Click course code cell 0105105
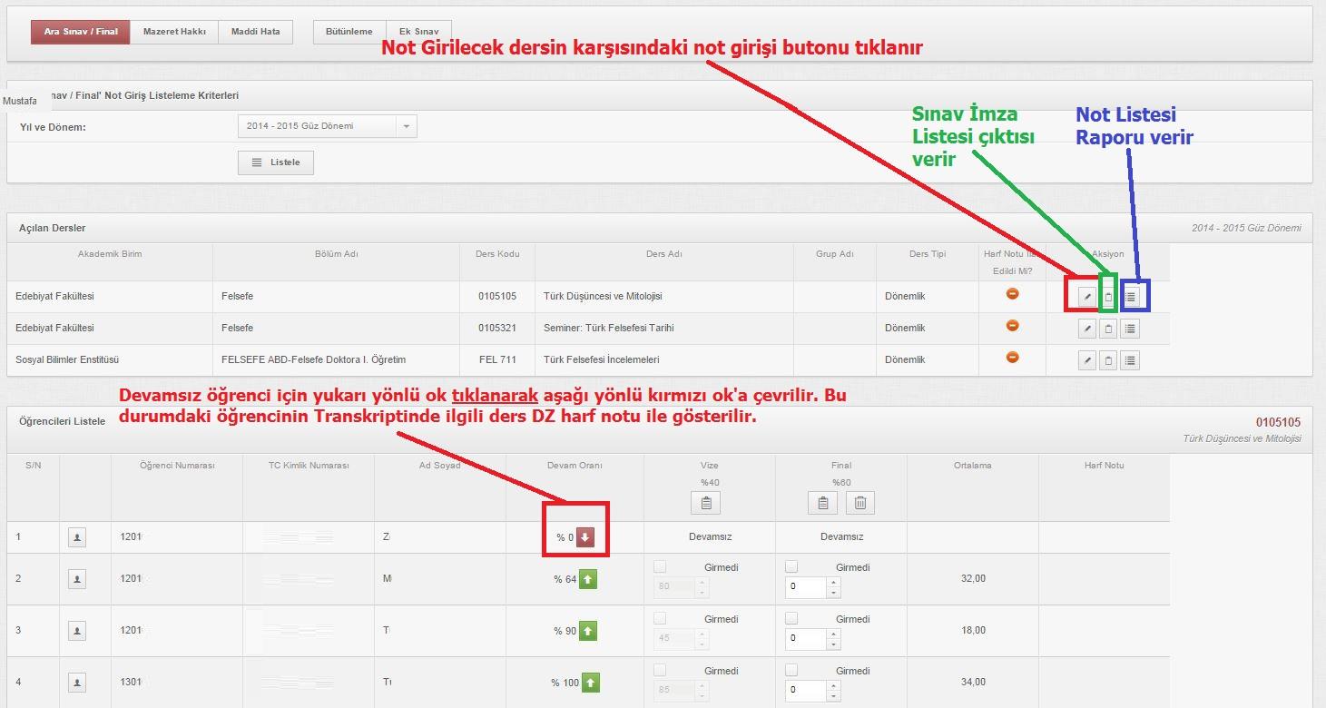1326x708 pixels. [x=497, y=297]
